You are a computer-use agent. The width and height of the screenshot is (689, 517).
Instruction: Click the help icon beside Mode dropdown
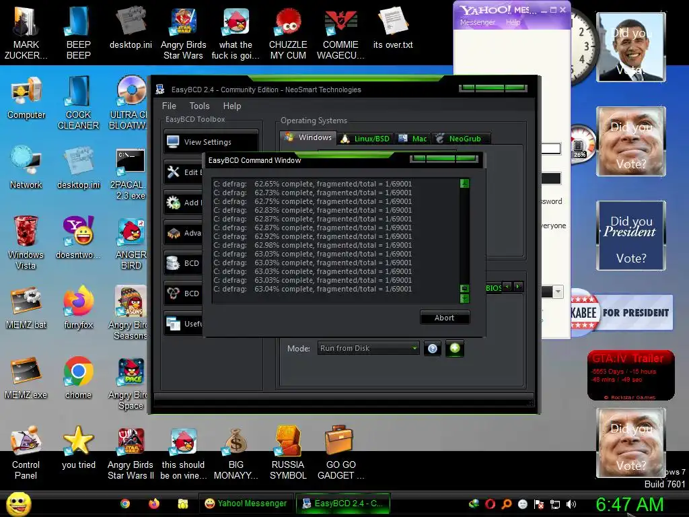coord(433,349)
